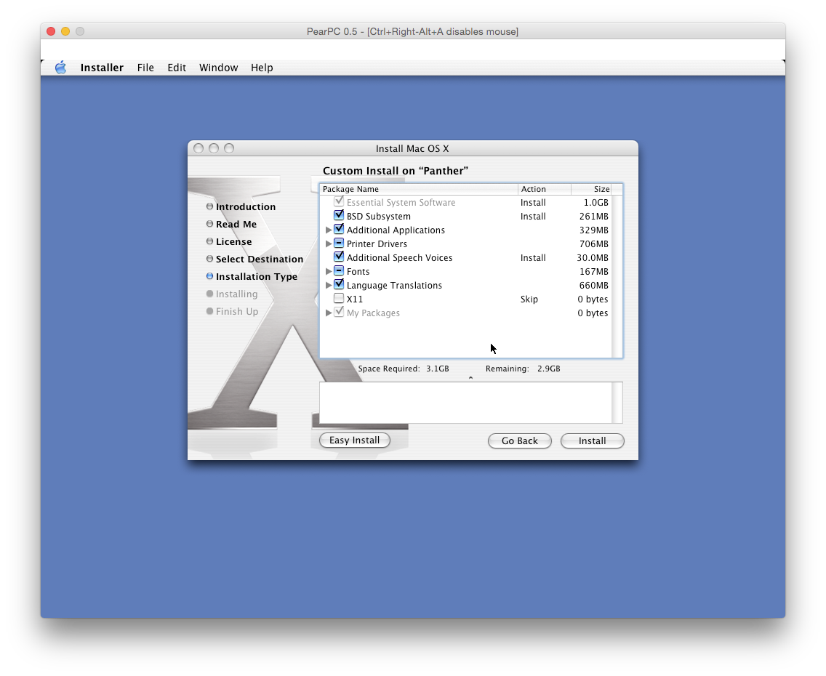Select the X11 package row name
Image resolution: width=826 pixels, height=676 pixels.
355,299
